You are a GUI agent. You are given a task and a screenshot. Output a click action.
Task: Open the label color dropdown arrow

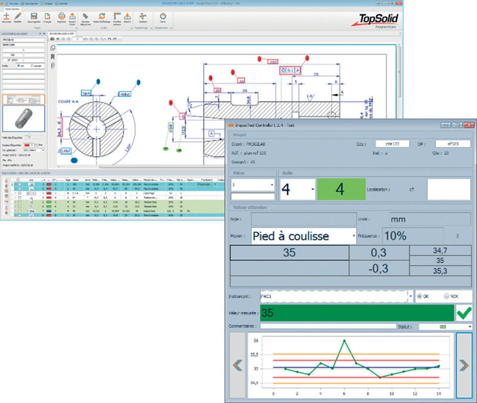click(32, 145)
